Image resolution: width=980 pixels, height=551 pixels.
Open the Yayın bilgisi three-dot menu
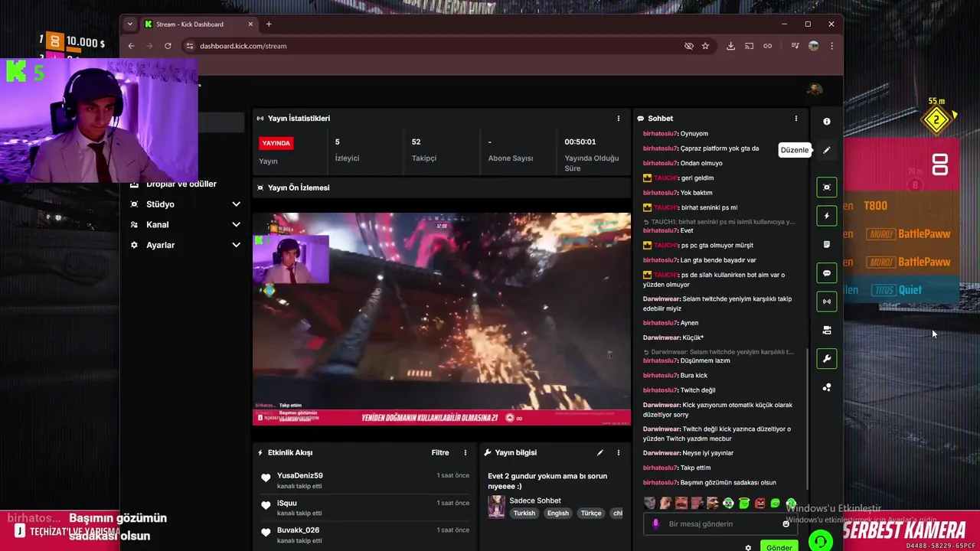pos(619,452)
